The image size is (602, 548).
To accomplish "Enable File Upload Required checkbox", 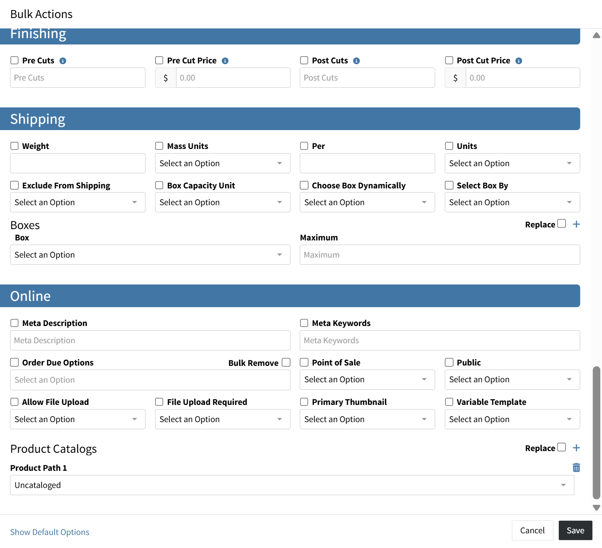I will click(x=159, y=402).
